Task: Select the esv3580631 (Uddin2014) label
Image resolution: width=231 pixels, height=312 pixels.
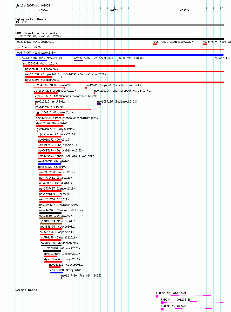Action: [x=40, y=63]
